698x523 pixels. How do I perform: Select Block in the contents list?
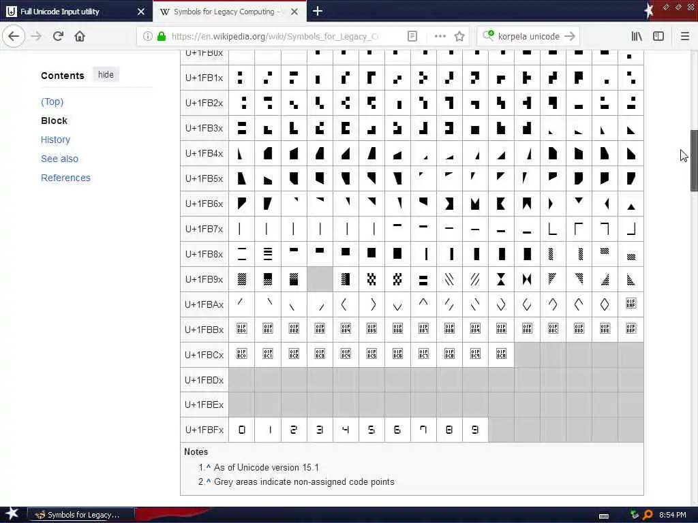click(54, 121)
